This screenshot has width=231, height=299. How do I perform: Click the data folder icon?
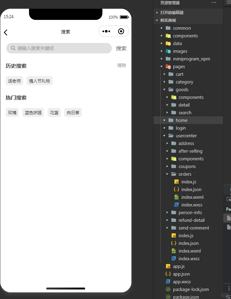point(168,43)
